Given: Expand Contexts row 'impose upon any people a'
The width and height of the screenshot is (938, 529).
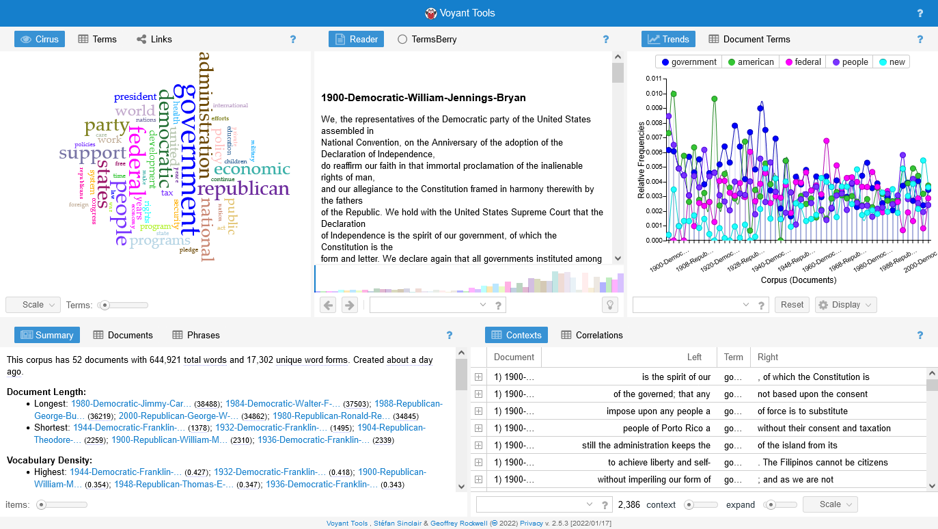Looking at the screenshot, I should tap(478, 411).
